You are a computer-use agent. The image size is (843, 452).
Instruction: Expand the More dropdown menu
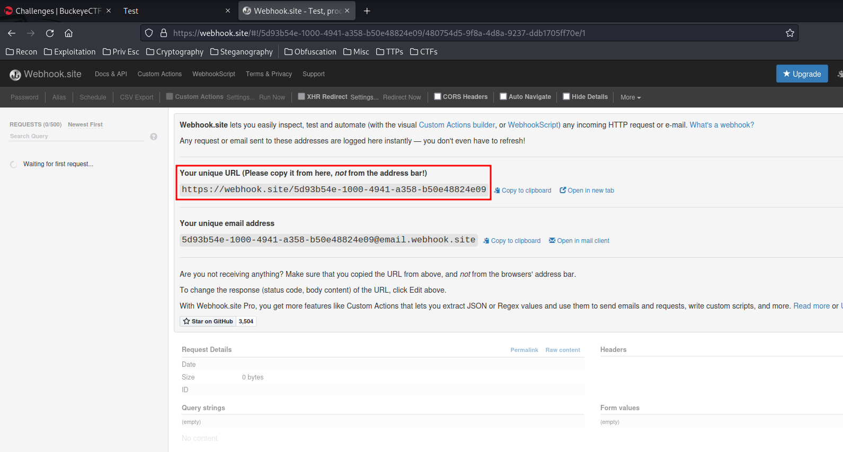pyautogui.click(x=631, y=97)
